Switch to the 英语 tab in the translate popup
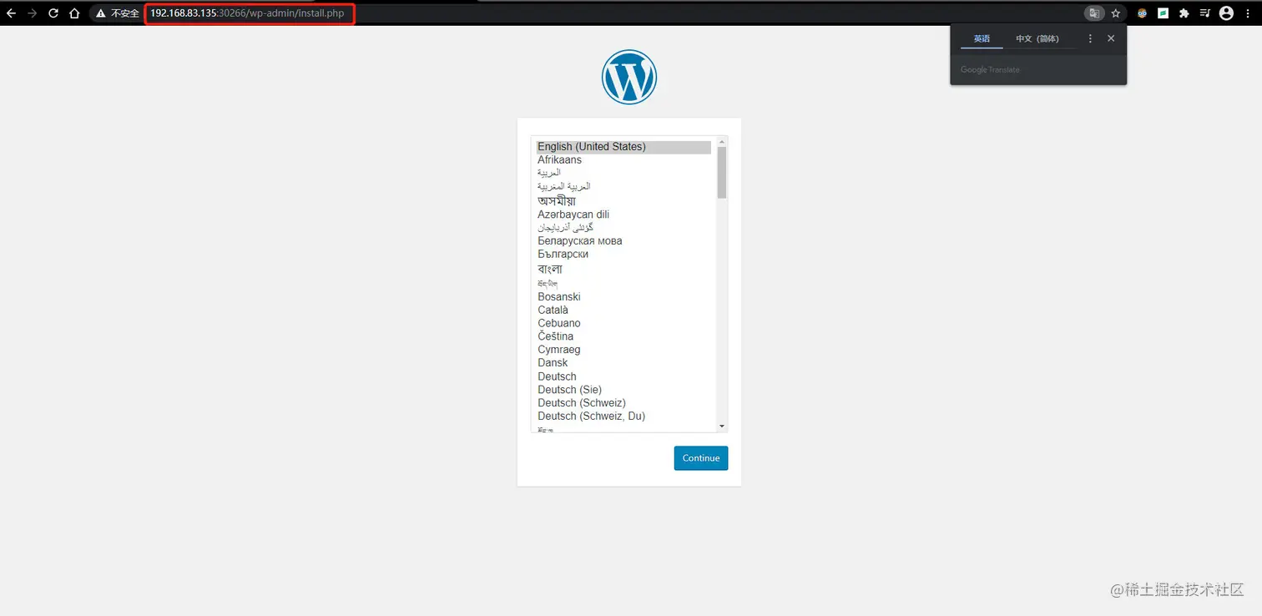The height and width of the screenshot is (616, 1262). click(x=982, y=38)
